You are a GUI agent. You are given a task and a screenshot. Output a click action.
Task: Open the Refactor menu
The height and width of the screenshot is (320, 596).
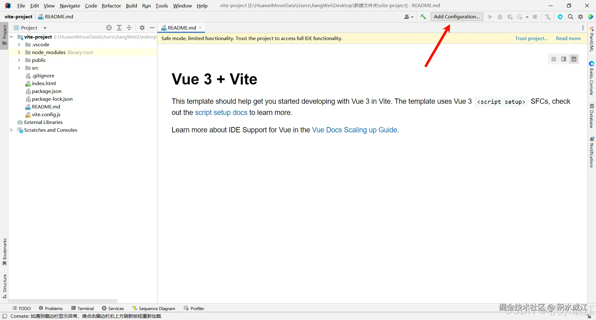pyautogui.click(x=111, y=6)
